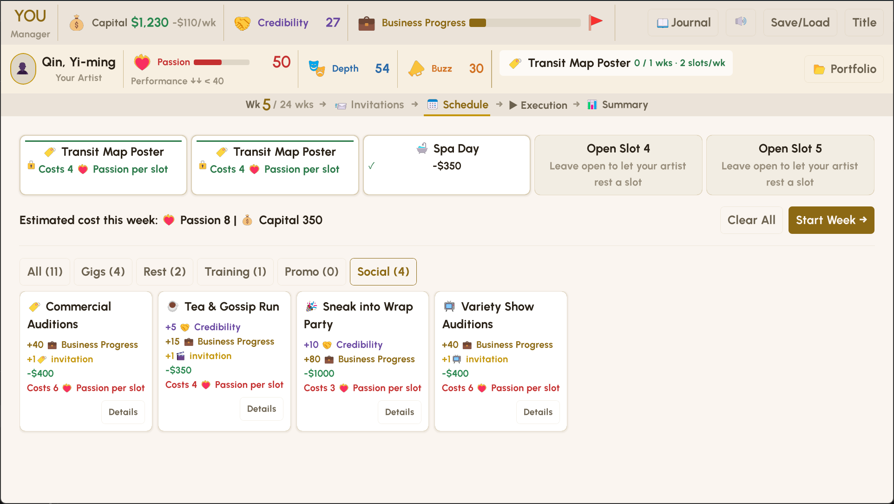Click the Business Progress briefcase icon
This screenshot has height=504, width=894.
click(x=366, y=23)
